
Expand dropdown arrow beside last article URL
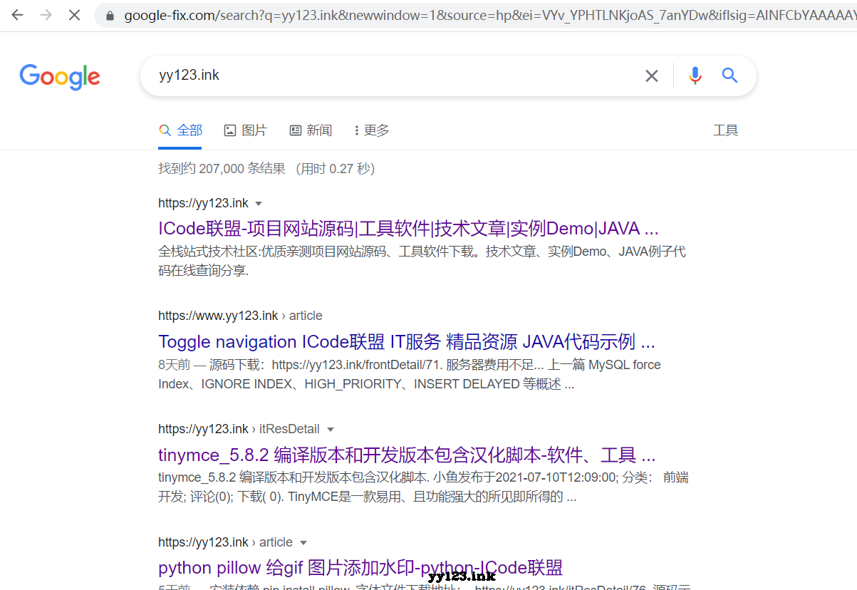(x=303, y=543)
